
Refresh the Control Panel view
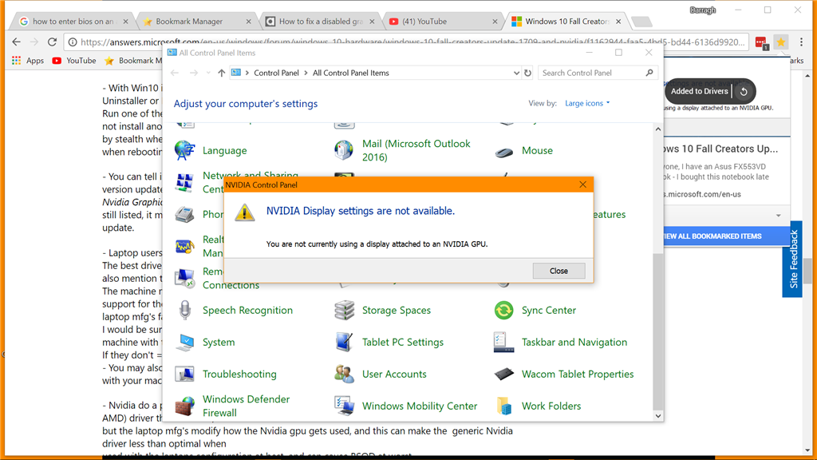pos(528,73)
